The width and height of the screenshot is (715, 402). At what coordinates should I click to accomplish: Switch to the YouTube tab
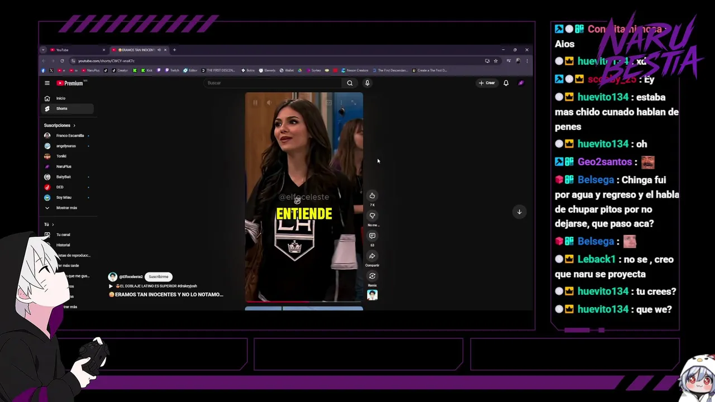click(75, 50)
